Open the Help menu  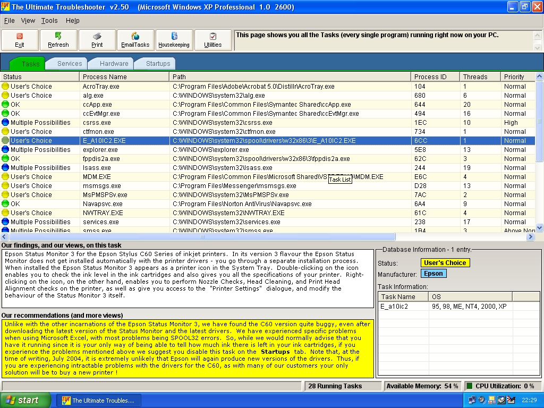[72, 21]
